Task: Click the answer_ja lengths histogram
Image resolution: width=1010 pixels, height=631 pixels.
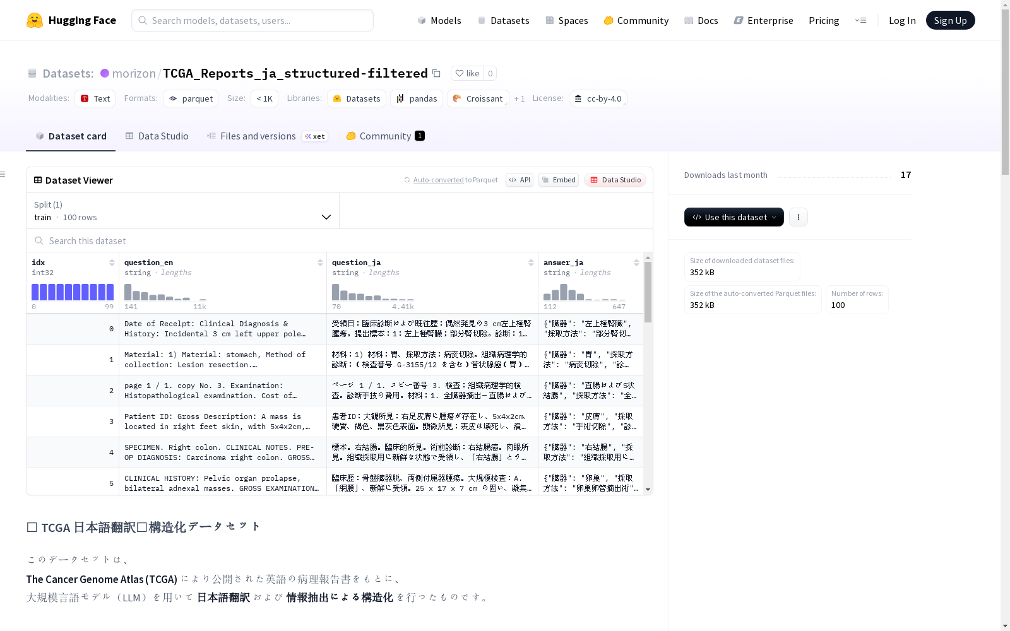Action: (585, 292)
